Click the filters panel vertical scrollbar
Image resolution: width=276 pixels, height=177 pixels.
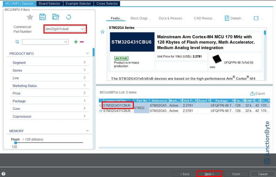(x=93, y=52)
